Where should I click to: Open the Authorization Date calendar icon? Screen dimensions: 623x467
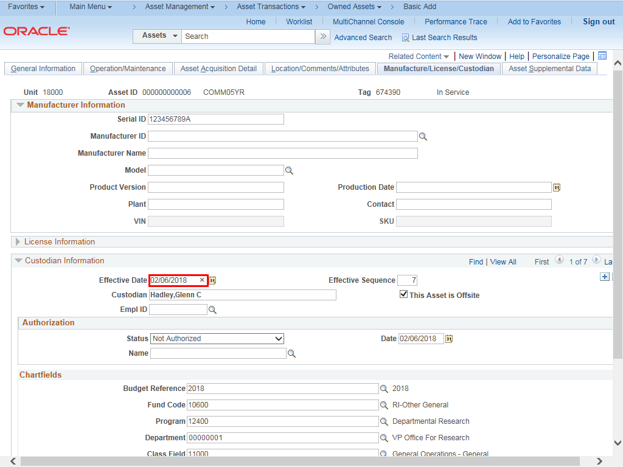(449, 339)
